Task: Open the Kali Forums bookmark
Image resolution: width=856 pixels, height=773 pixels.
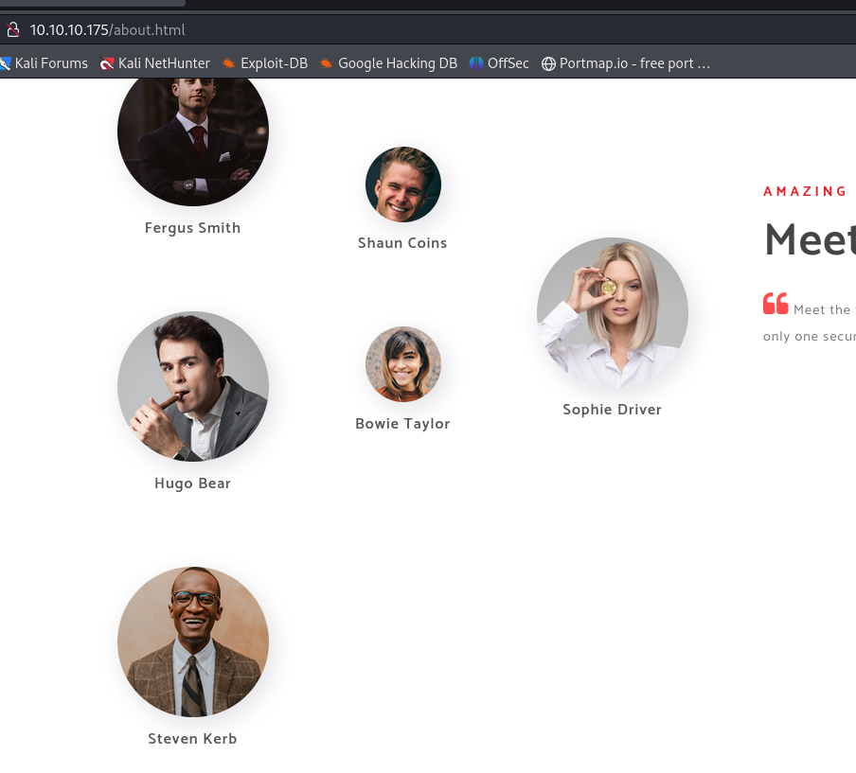Action: [x=44, y=63]
